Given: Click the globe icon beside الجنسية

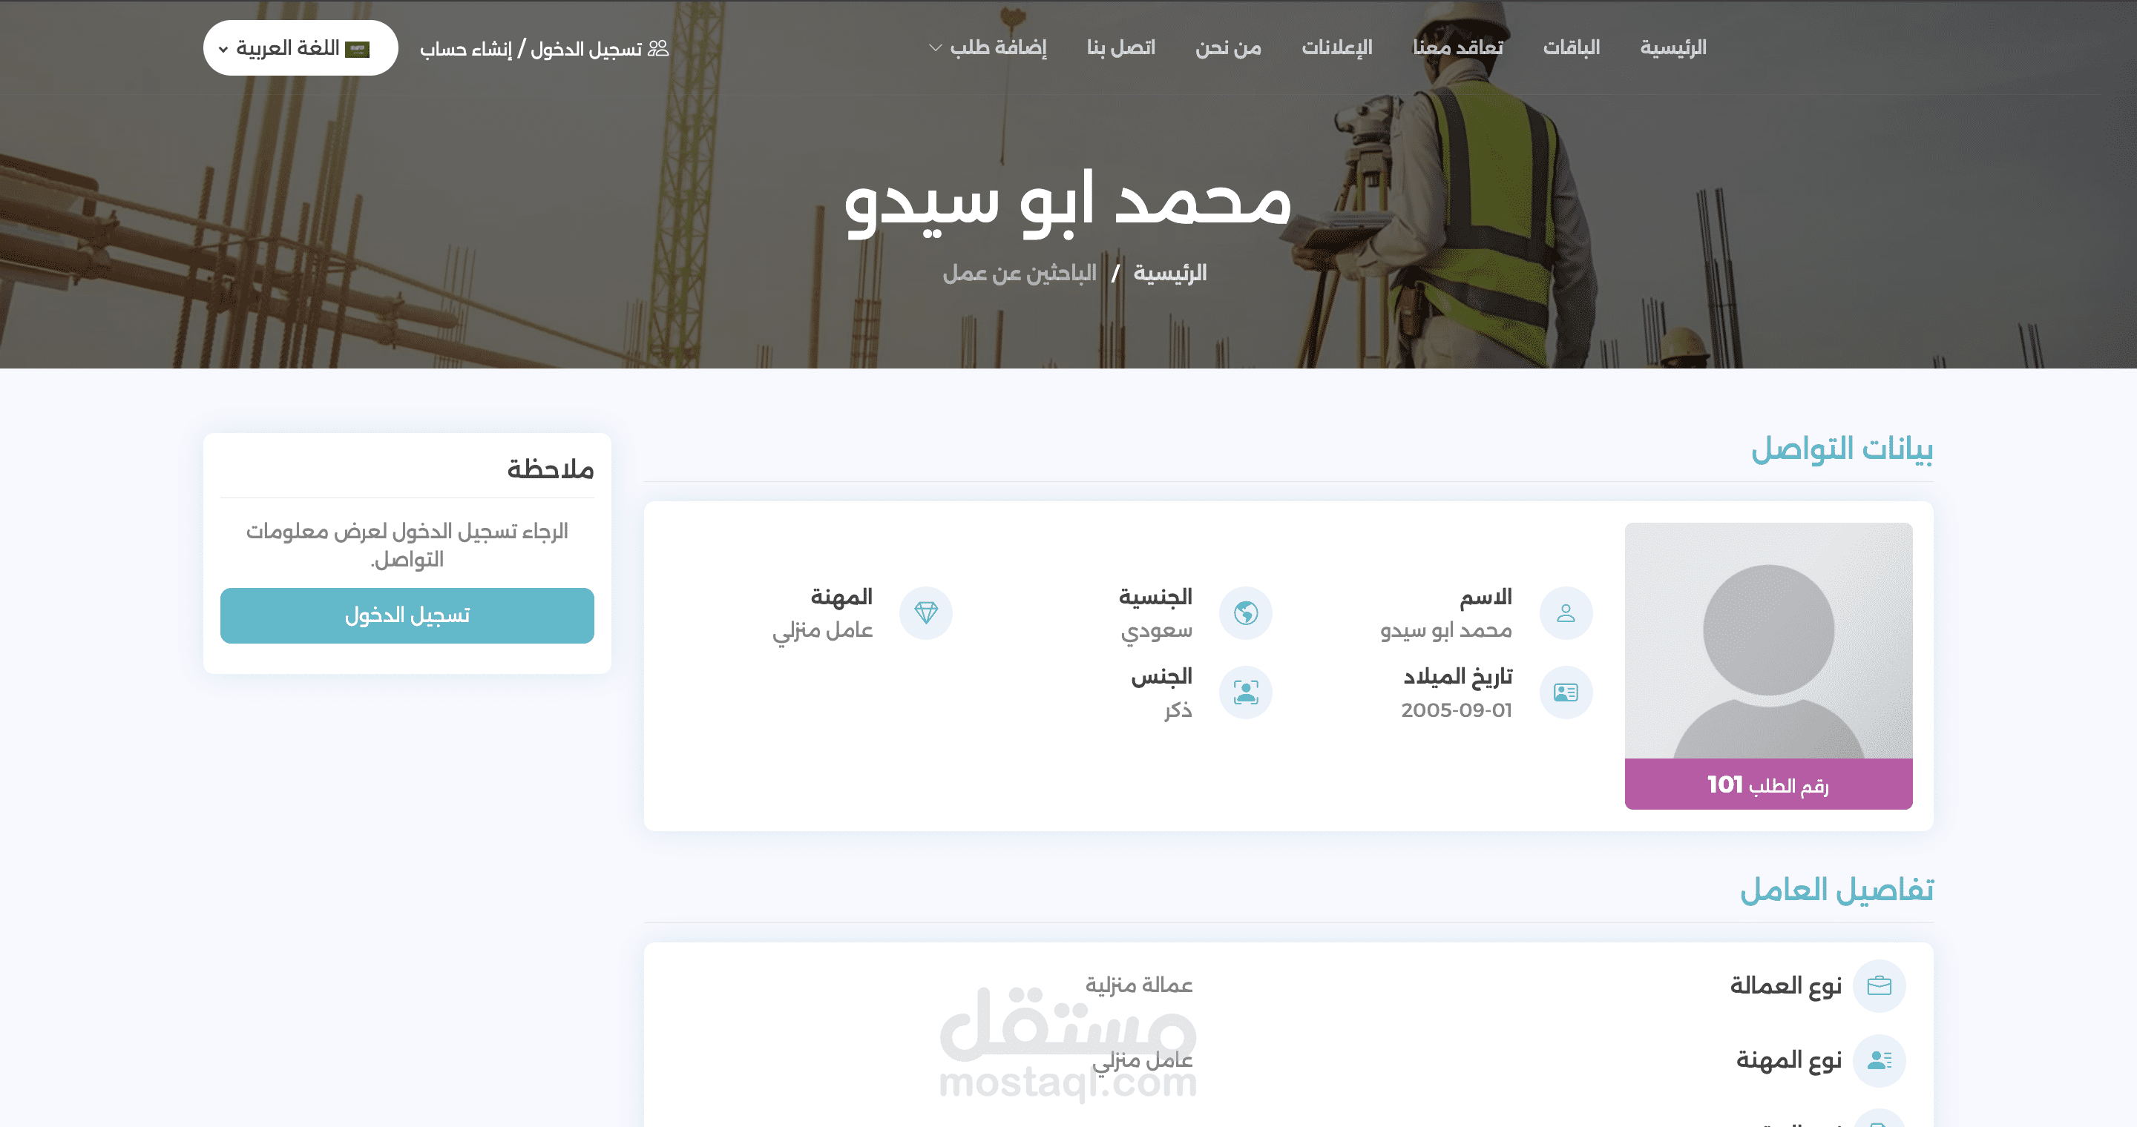Looking at the screenshot, I should tap(1245, 613).
